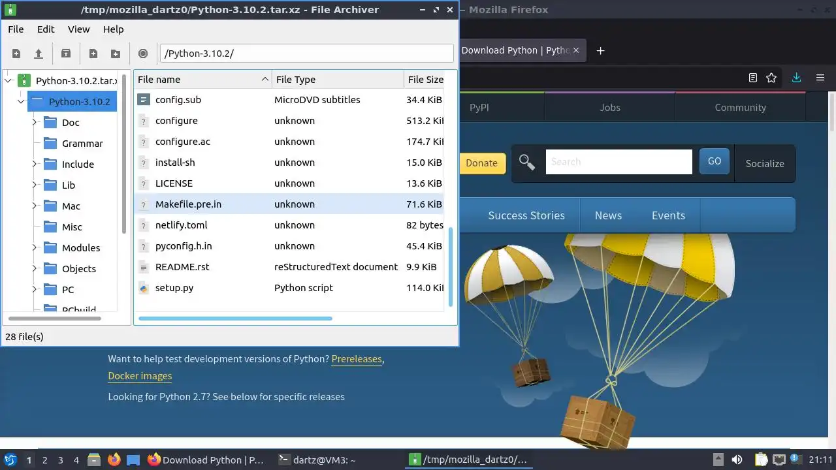Open the network tray icon
This screenshot has width=836, height=470.
click(x=779, y=460)
